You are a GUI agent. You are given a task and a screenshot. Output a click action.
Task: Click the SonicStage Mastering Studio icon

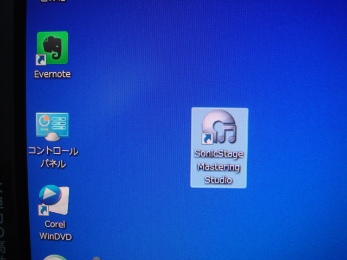coord(219,127)
